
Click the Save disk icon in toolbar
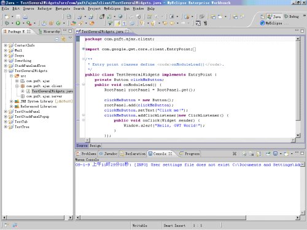click(18, 17)
